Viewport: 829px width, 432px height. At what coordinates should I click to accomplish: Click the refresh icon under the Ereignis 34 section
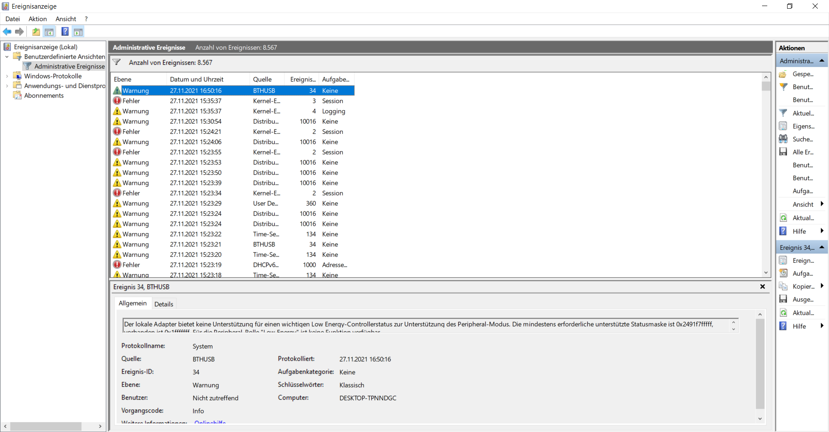783,313
